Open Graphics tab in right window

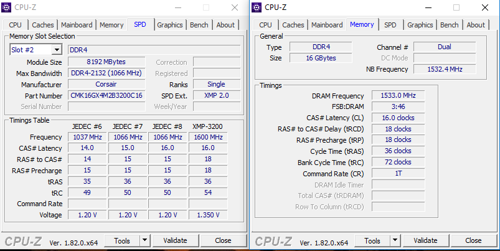pyautogui.click(x=420, y=25)
